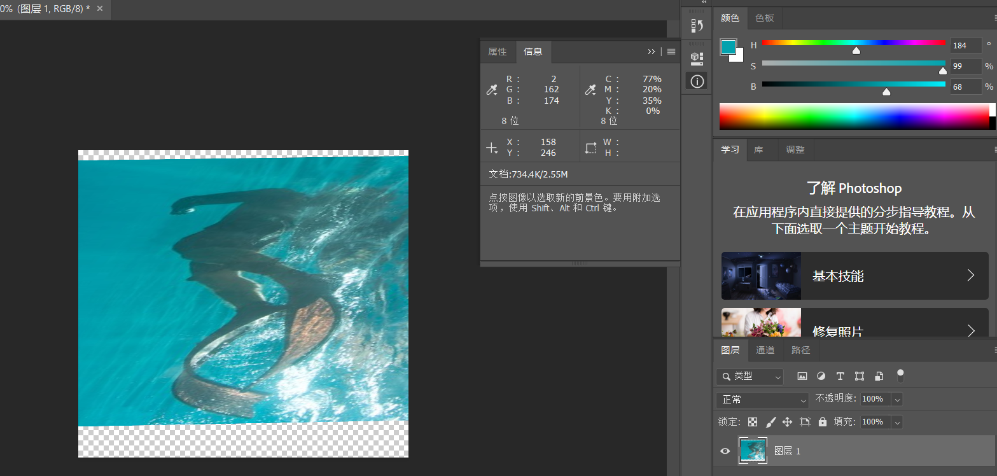Lock all properties with the padlock icon
Screen dimensions: 997x476
click(823, 422)
